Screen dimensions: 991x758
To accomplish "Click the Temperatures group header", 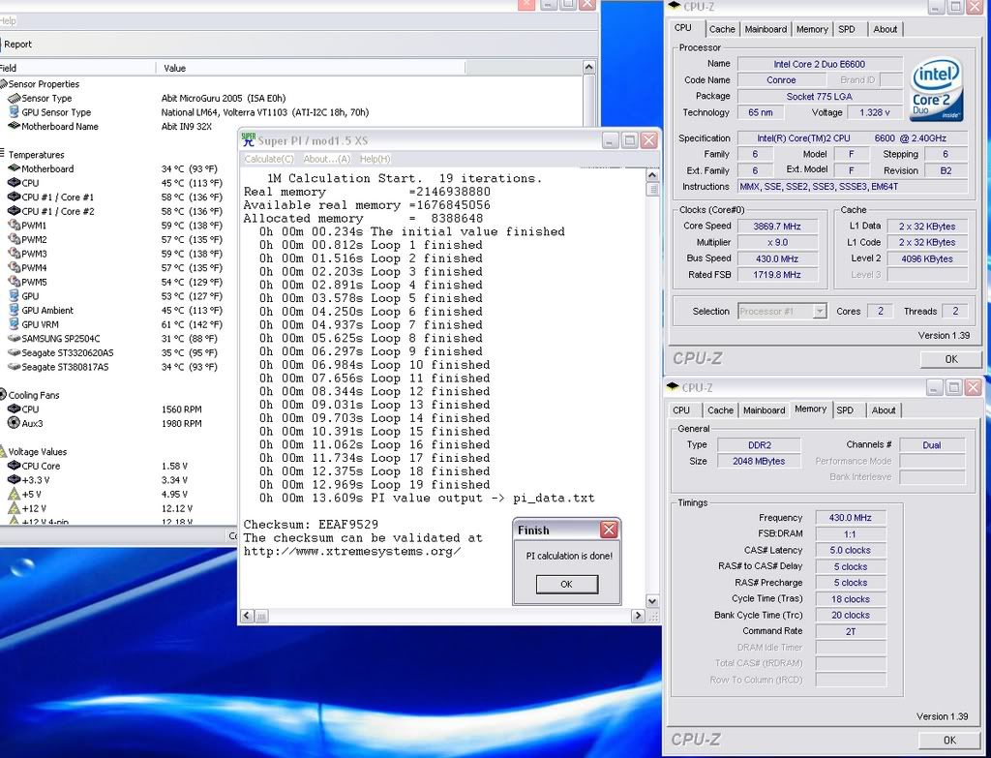I will [x=36, y=154].
